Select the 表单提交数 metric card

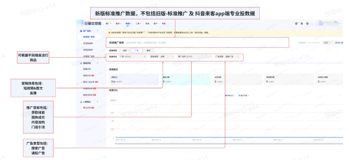tap(289, 80)
